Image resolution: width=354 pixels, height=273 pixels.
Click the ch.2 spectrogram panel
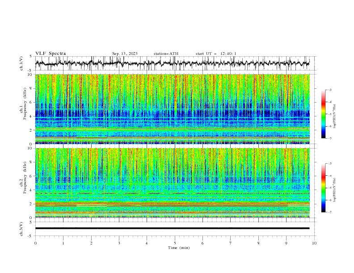point(173,183)
